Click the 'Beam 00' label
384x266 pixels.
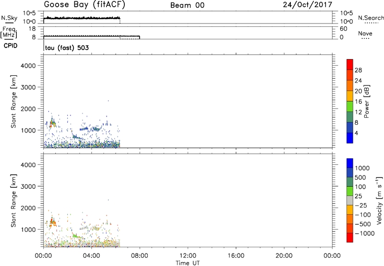(187, 5)
